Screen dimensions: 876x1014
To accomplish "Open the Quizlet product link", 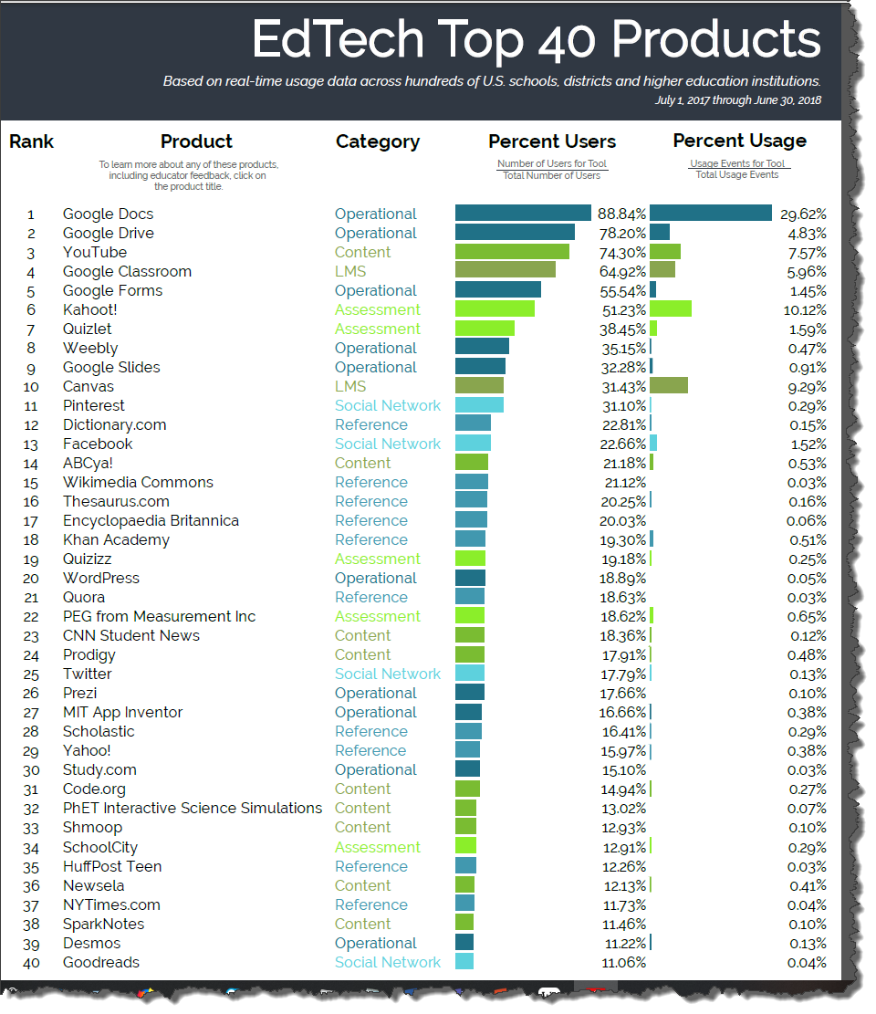I will [87, 329].
